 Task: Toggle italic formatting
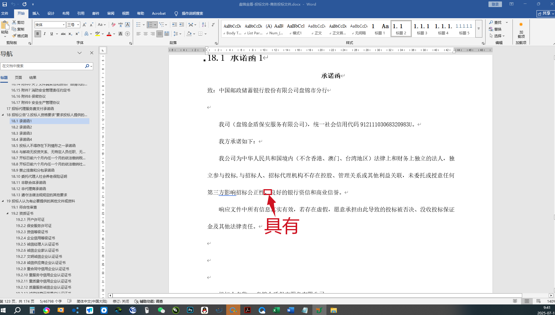click(45, 34)
